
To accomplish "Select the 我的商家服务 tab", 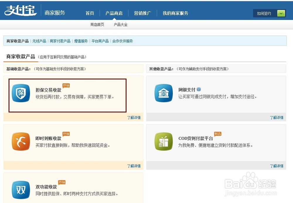I will (175, 13).
